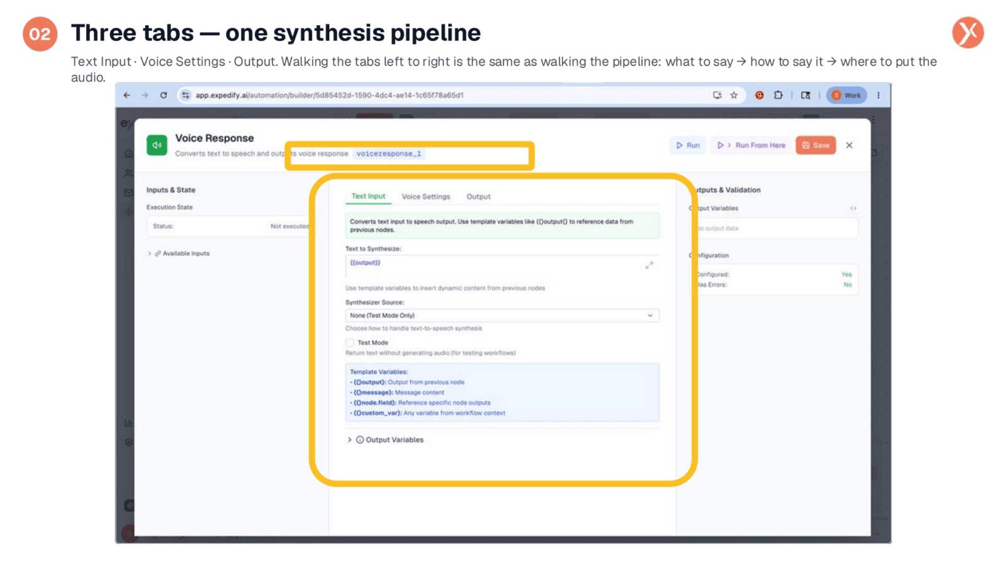Click the green Voice Response speaker icon
This screenshot has height=566, width=1007.
157,145
